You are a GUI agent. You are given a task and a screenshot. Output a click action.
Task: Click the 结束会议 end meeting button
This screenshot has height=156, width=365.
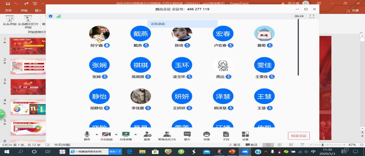299,136
